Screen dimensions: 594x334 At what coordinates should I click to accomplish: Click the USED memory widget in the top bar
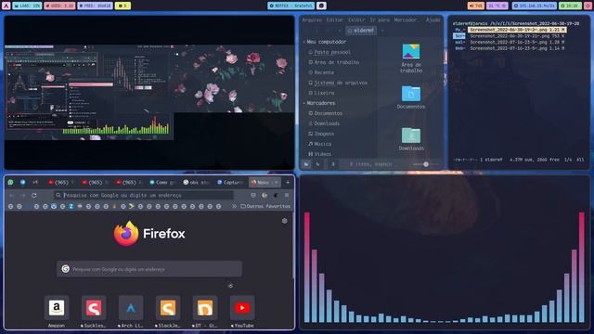(x=59, y=6)
